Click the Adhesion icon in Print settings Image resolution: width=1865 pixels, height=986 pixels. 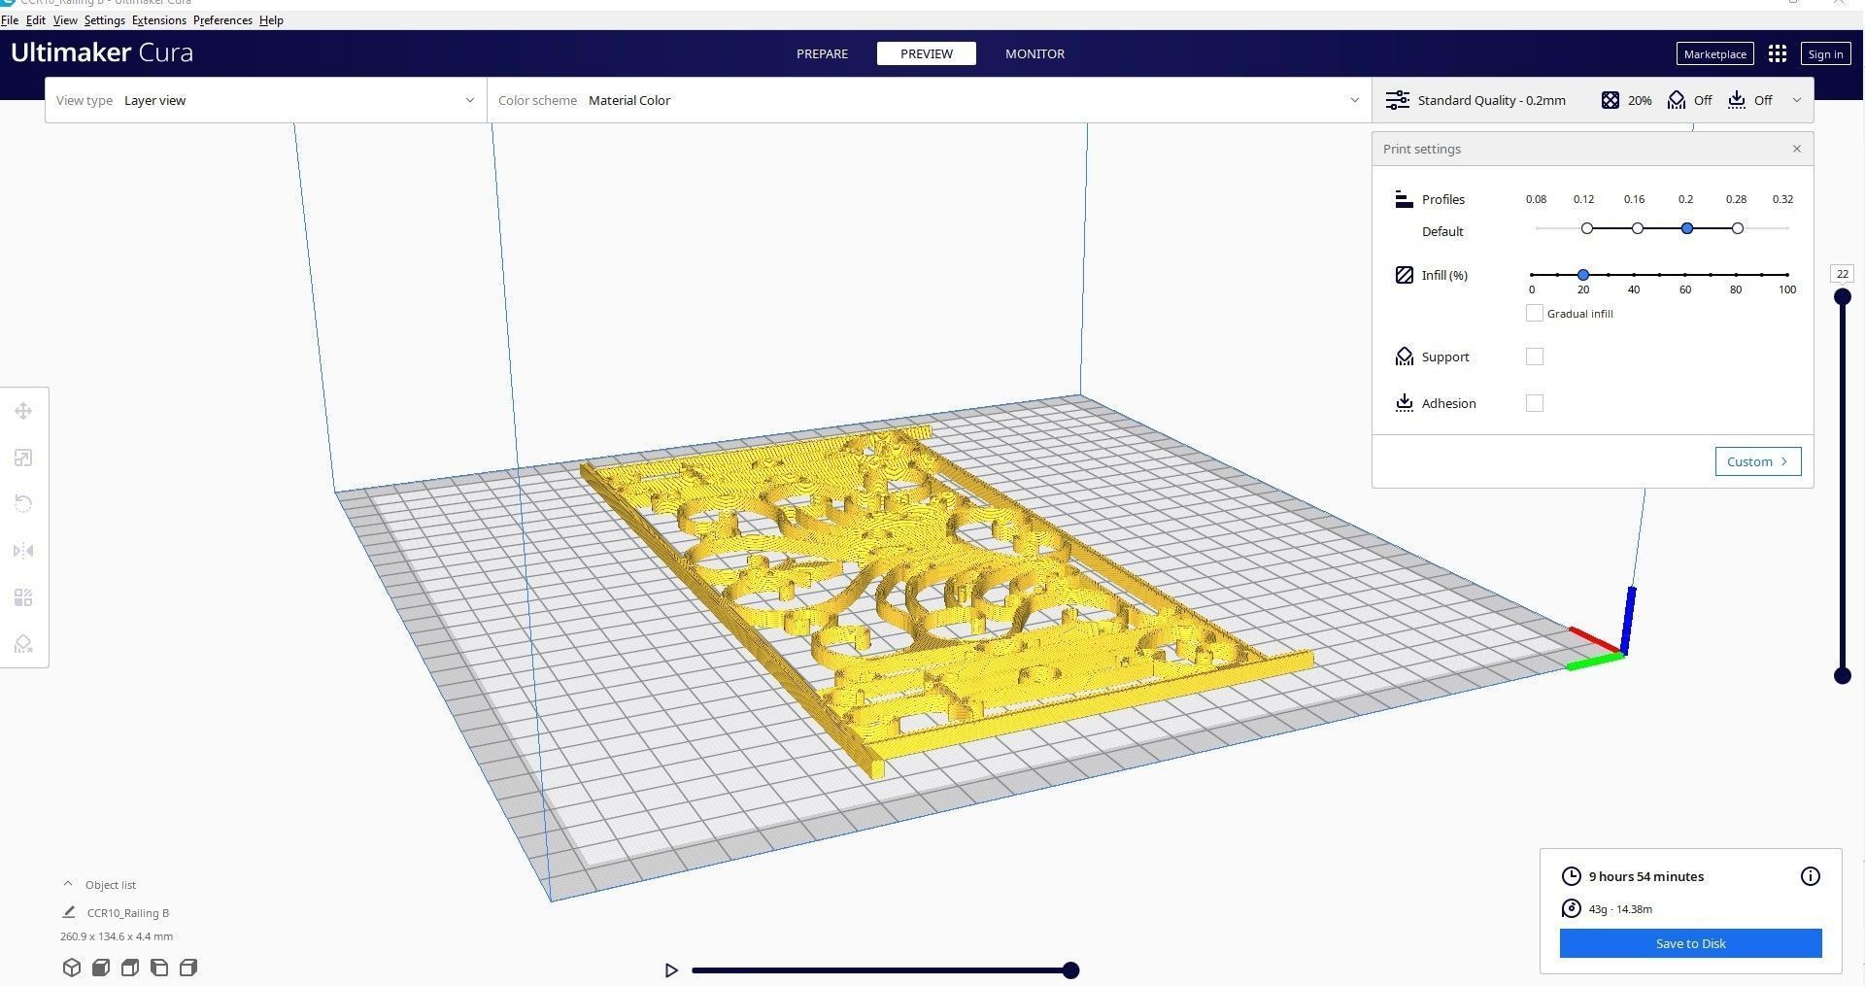tap(1404, 403)
